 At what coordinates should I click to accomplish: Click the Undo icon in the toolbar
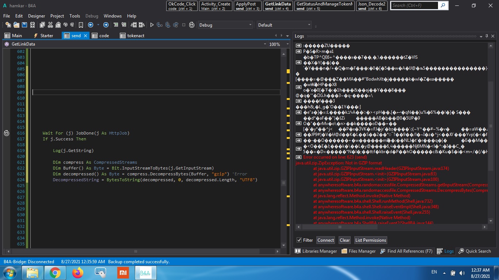pyautogui.click(x=65, y=25)
